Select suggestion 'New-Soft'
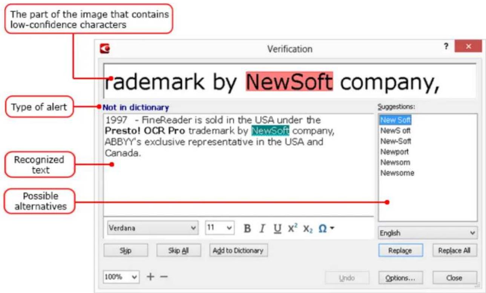The height and width of the screenshot is (293, 486). click(396, 141)
